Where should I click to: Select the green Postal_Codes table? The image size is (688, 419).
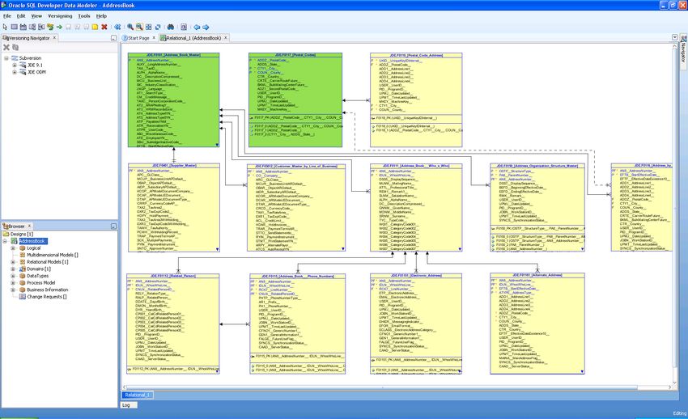pyautogui.click(x=295, y=100)
